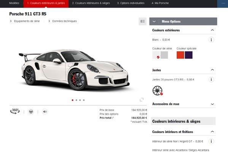Screen dimensions: 228x152
Task: Choose the silver grey exterior colour swatch
Action: tap(164, 55)
